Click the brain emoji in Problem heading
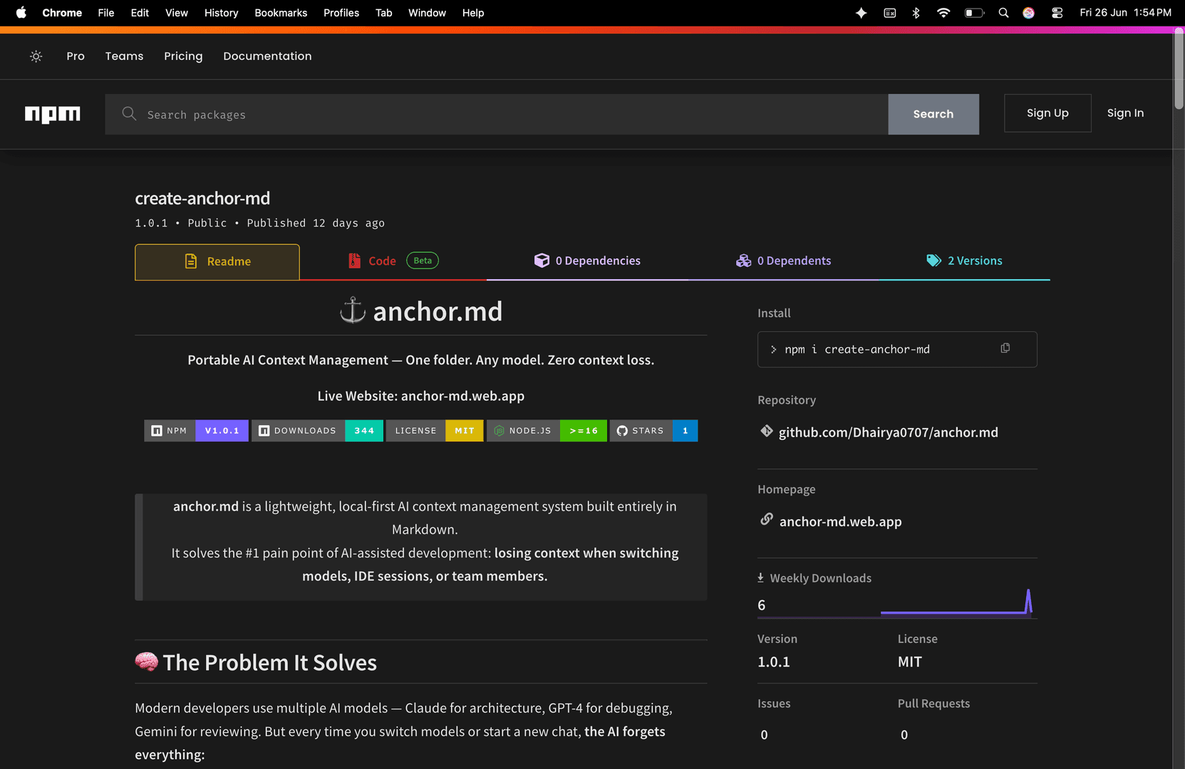The image size is (1185, 769). point(146,661)
